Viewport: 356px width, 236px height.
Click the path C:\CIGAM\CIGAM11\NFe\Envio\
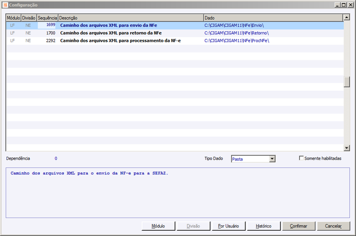(x=234, y=25)
